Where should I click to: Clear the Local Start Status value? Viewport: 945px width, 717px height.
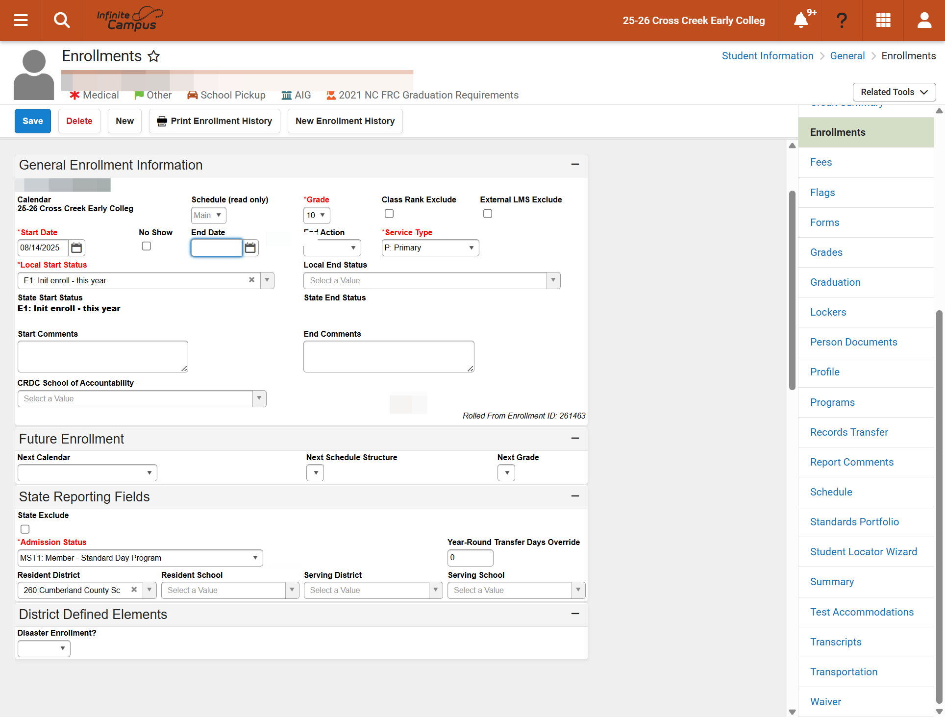click(x=251, y=280)
